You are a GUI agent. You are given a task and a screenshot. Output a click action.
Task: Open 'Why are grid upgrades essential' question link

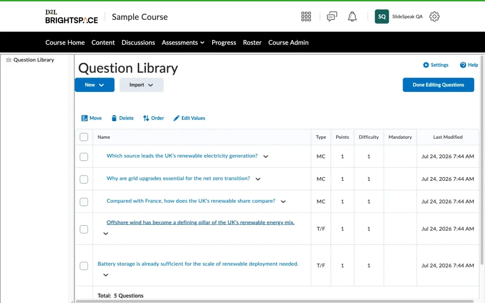(x=178, y=178)
